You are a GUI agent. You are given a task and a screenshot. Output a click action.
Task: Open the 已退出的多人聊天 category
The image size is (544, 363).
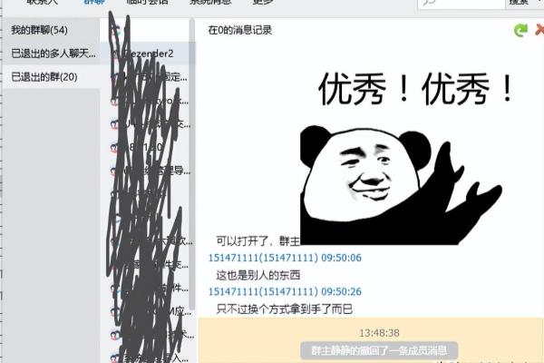[51, 54]
